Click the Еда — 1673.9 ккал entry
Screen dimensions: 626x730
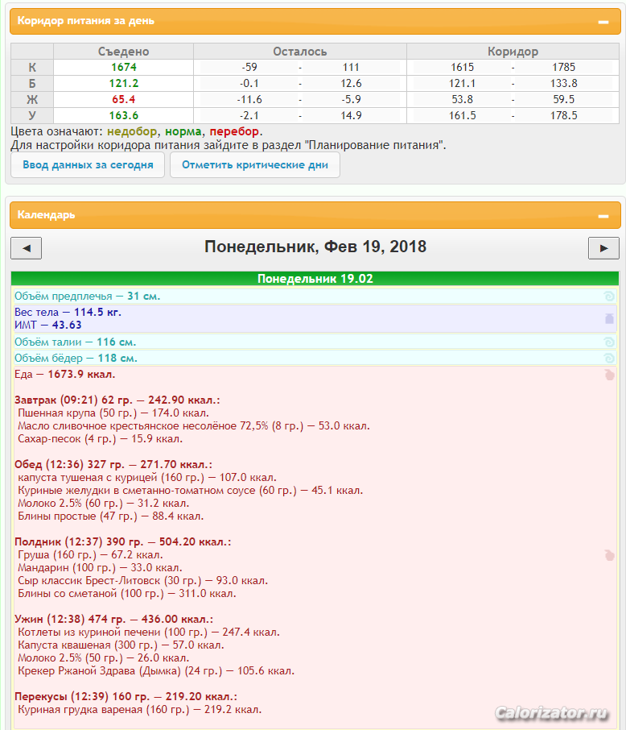pos(64,375)
